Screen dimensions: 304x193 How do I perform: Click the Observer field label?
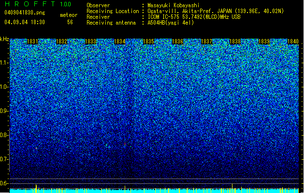click(98, 5)
